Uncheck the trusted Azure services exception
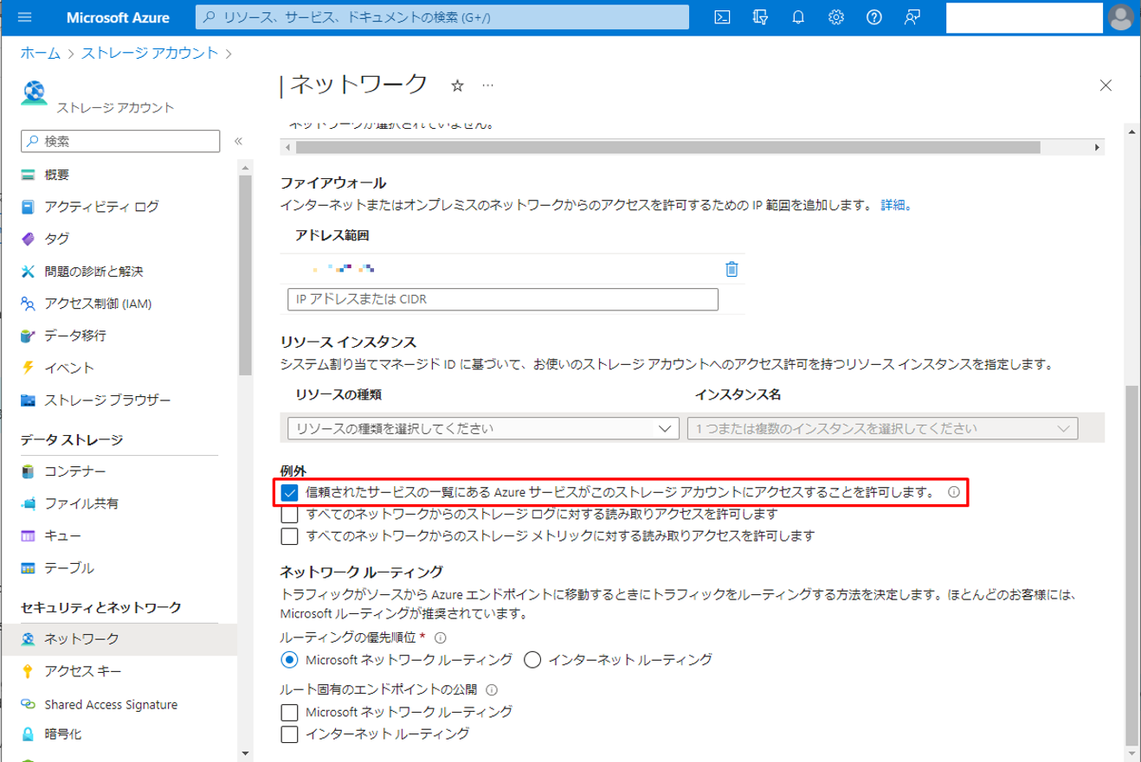 point(290,493)
